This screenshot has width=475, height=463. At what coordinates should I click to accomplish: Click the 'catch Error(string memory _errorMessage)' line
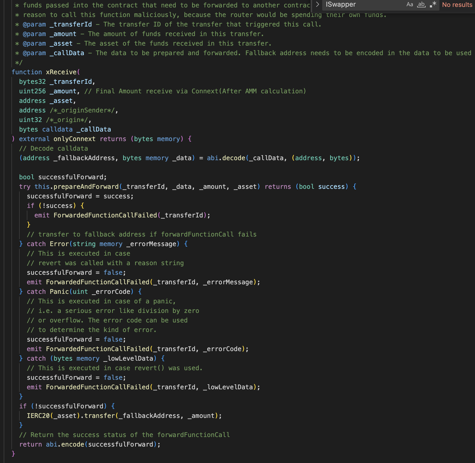[x=103, y=244]
